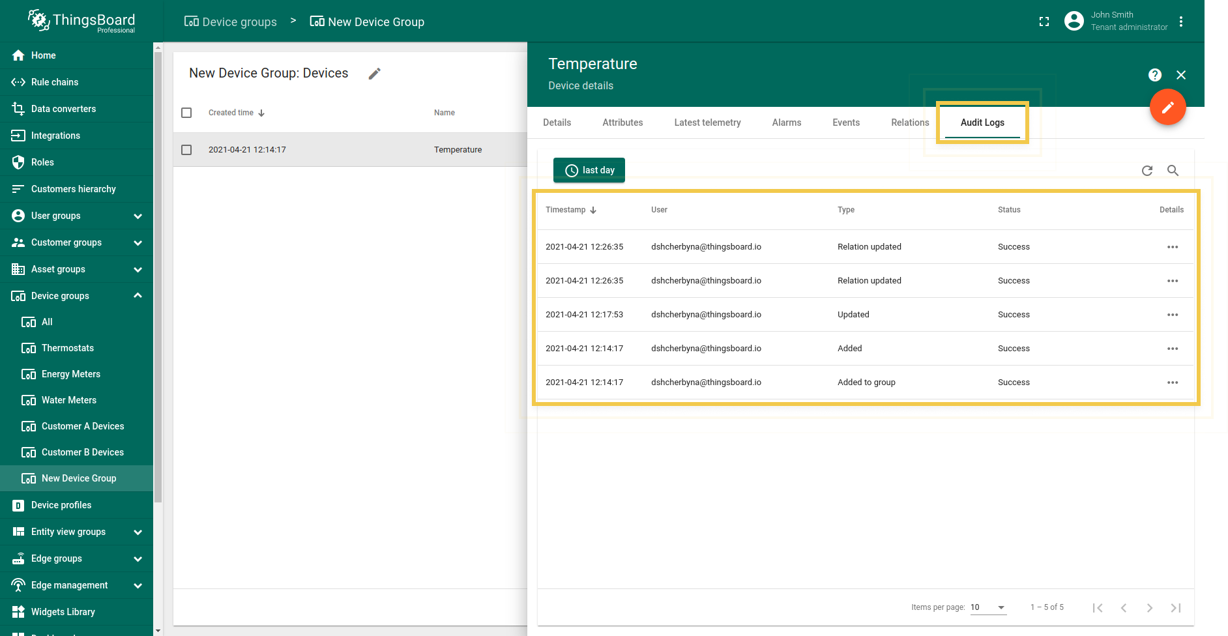Check the Temperature device row checkbox
The image size is (1228, 636).
186,149
